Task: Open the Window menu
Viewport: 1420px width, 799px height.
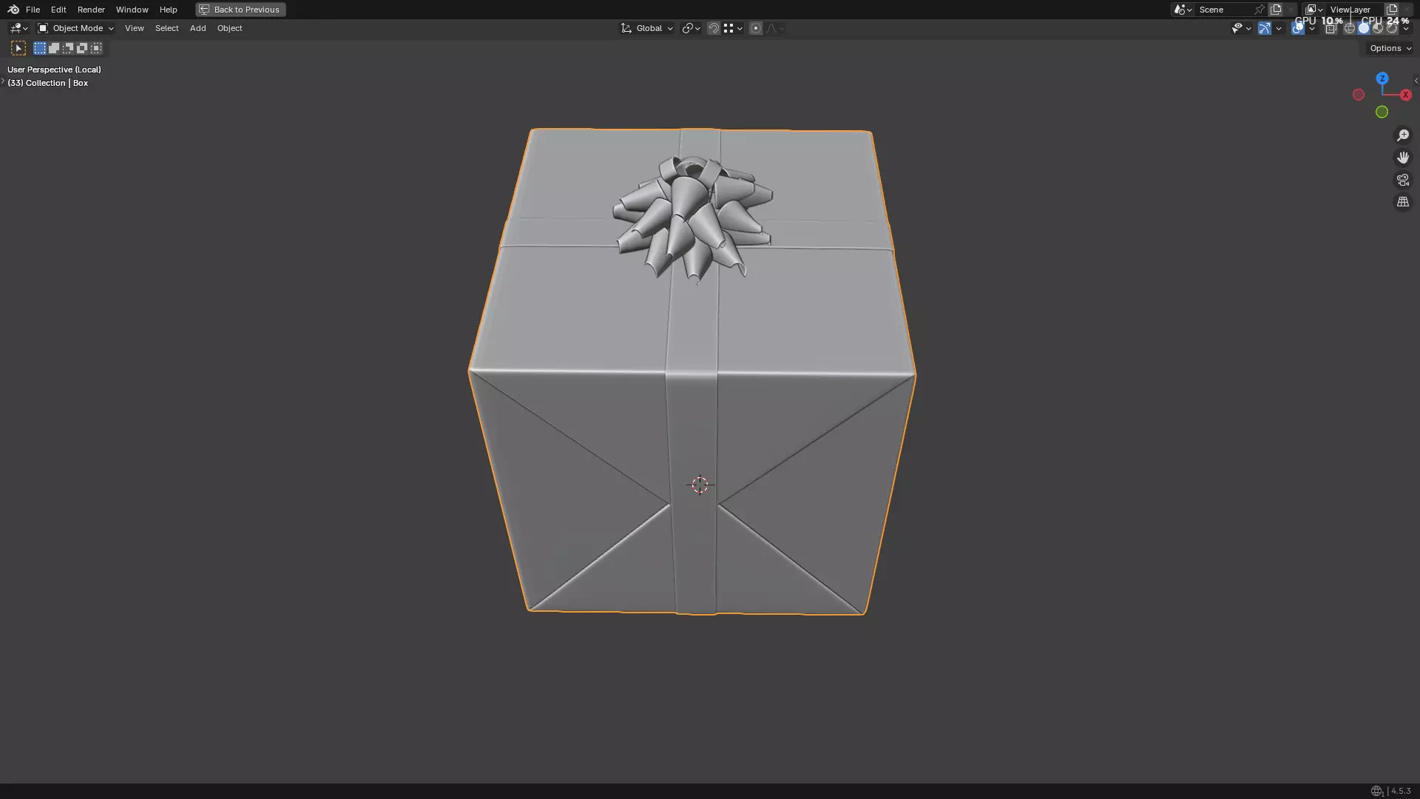Action: (x=132, y=10)
